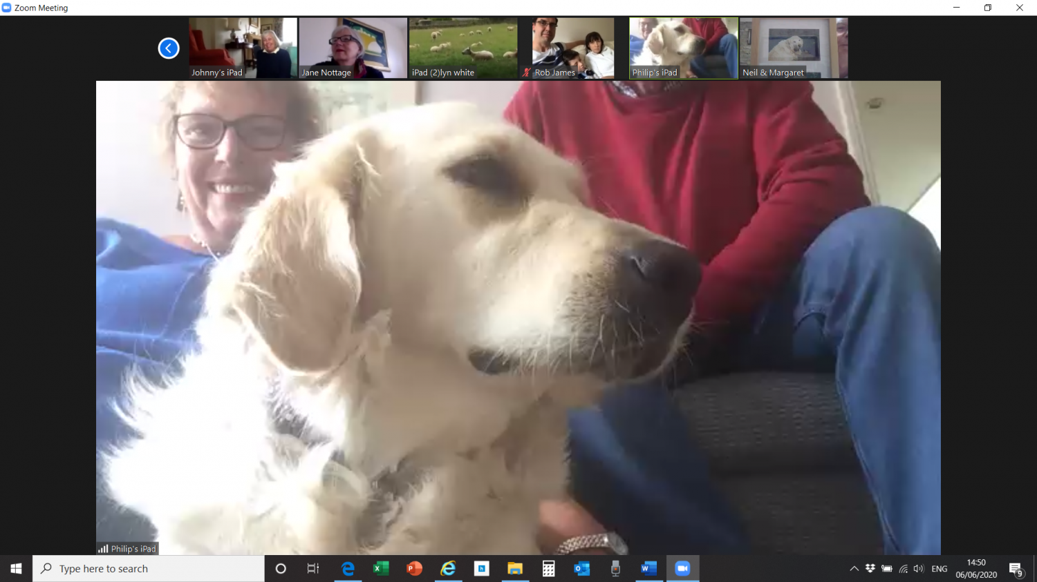
Task: Open Calculator from taskbar
Action: [x=548, y=568]
